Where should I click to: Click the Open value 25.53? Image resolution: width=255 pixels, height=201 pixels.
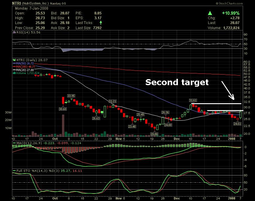(x=40, y=13)
